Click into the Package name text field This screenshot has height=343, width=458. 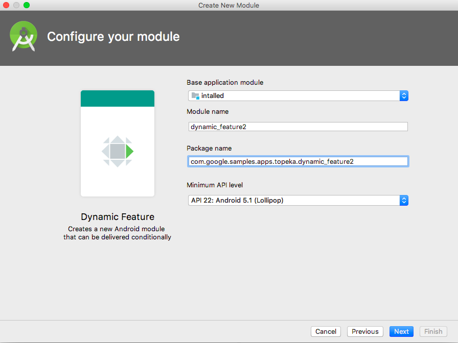298,161
